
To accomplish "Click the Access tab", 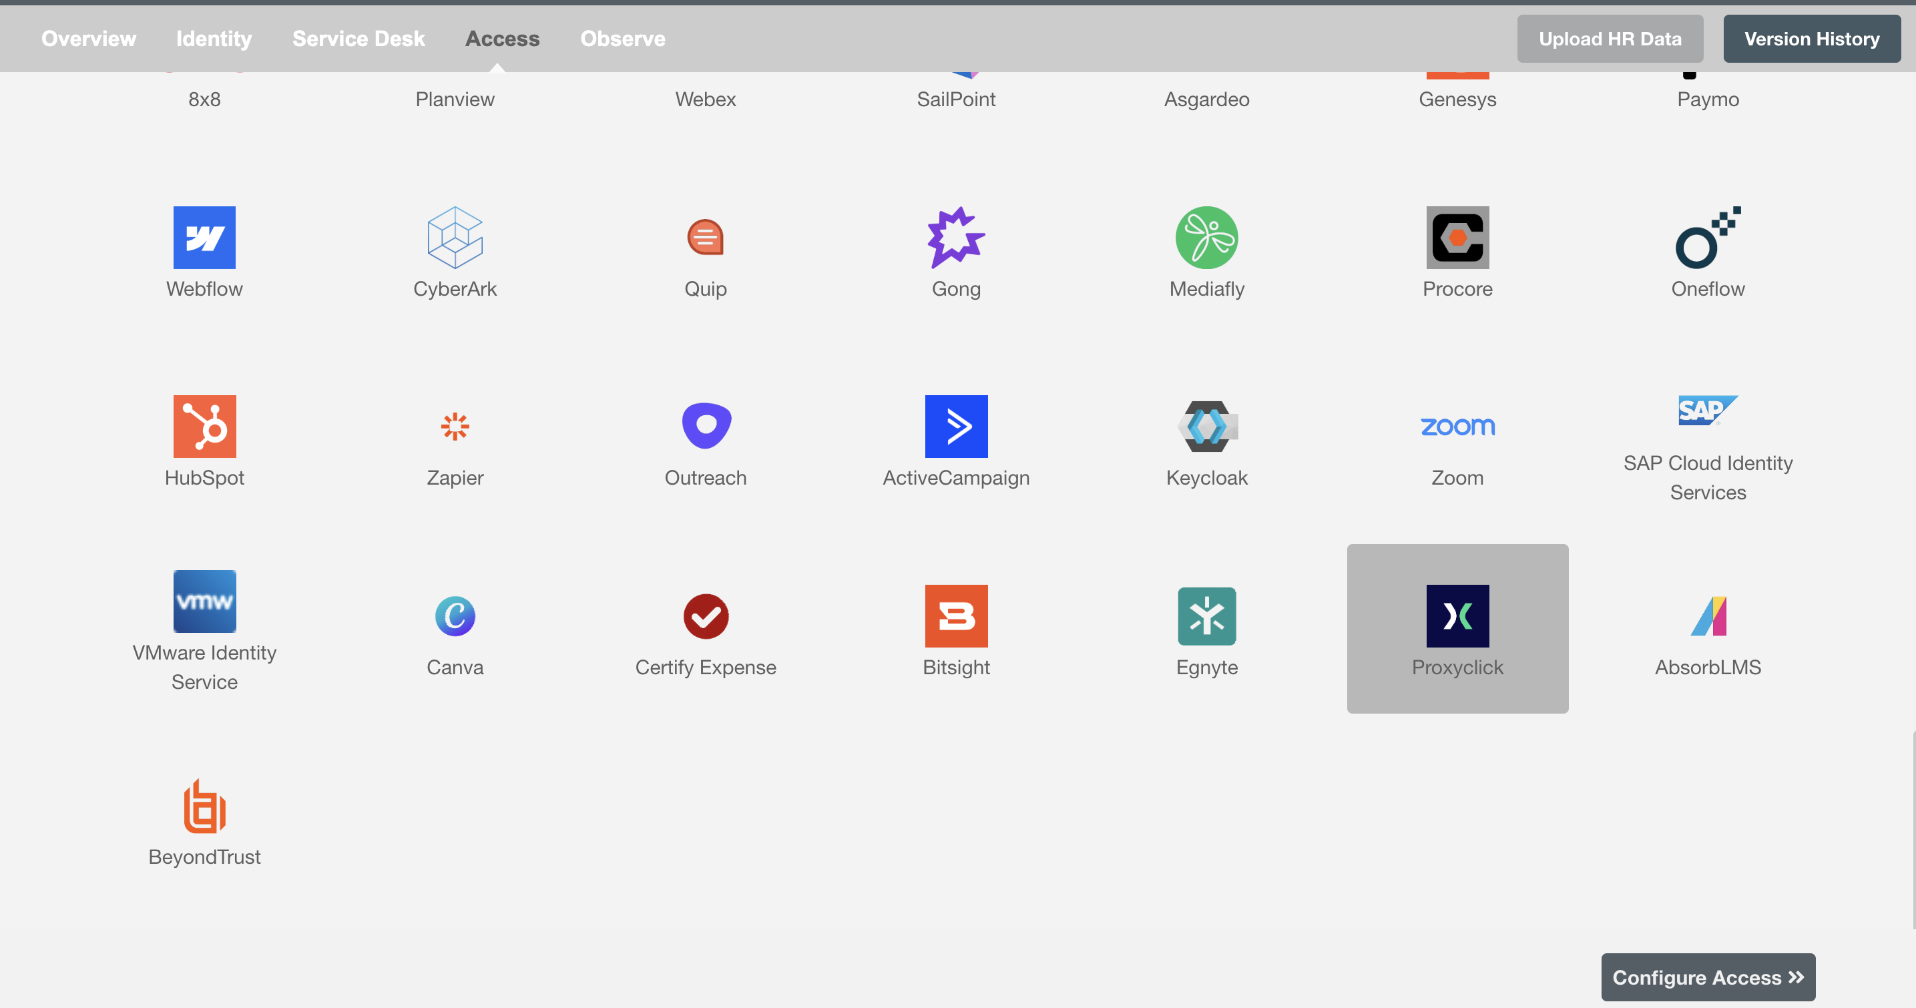I will coord(502,38).
